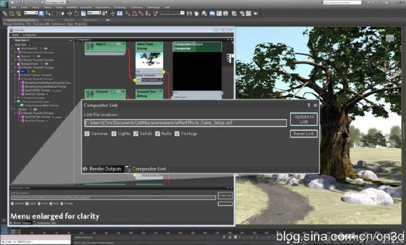Toggle the Objects state on/off circle
This screenshot has width=406, height=245.
(30, 109)
